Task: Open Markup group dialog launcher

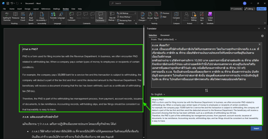Action: coord(136,23)
